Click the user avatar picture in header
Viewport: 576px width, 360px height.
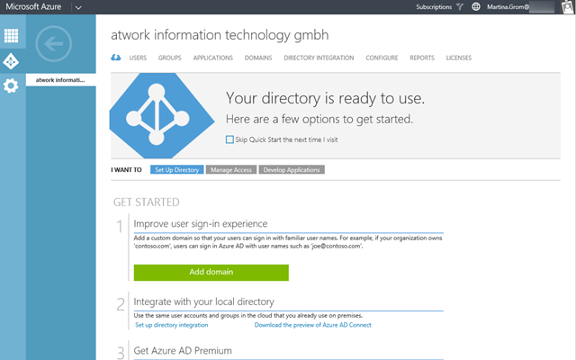(568, 7)
